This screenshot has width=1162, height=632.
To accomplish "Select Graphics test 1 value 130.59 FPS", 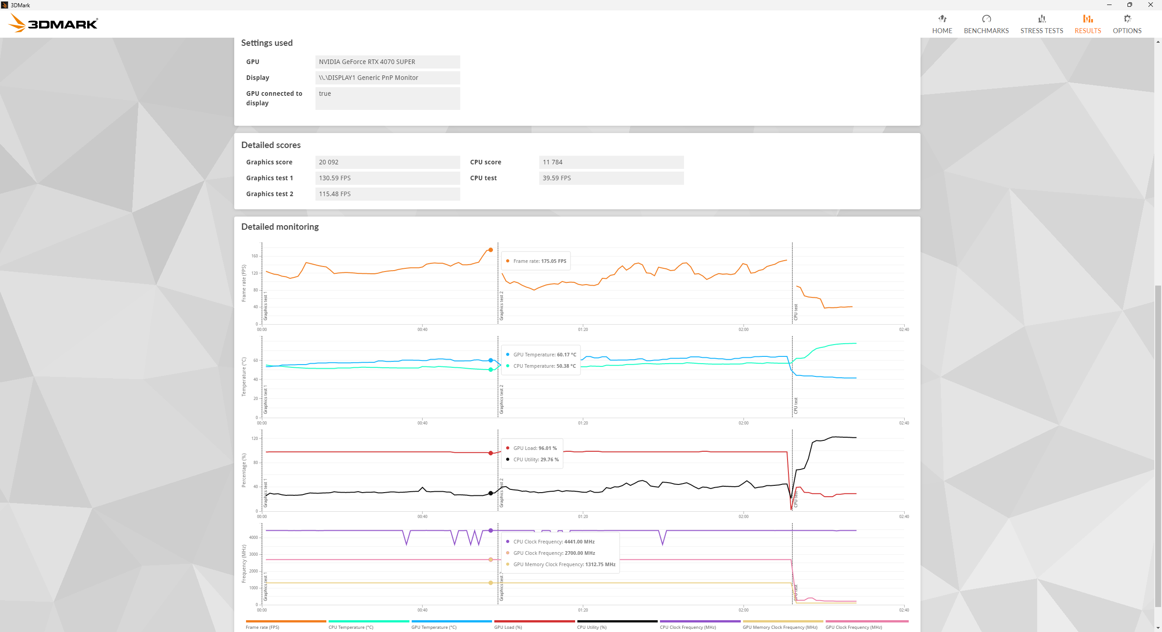I will click(x=388, y=178).
